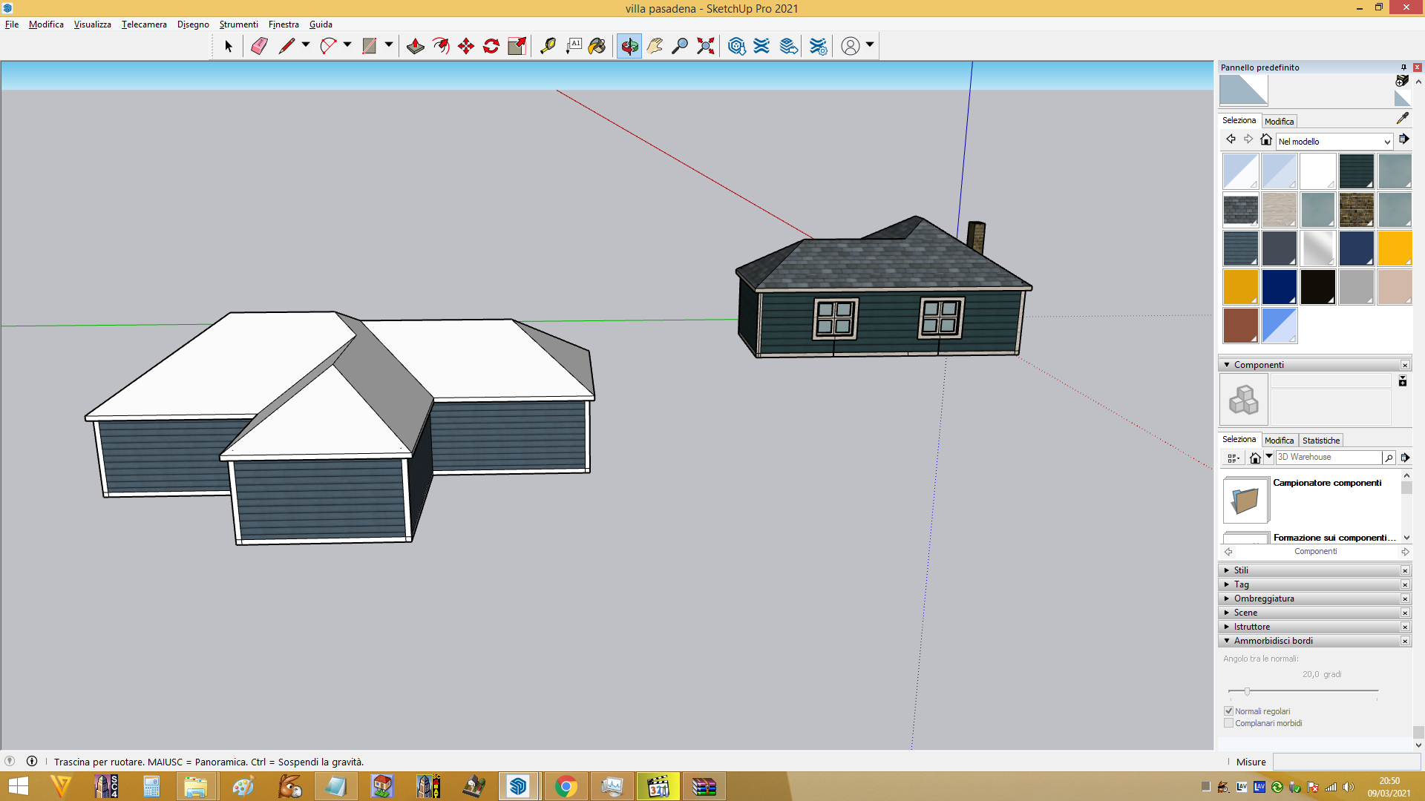
Task: Pick the Eraser tool
Action: [259, 46]
